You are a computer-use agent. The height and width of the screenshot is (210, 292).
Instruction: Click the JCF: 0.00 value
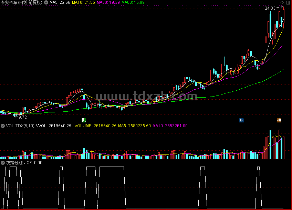[x=33, y=163]
